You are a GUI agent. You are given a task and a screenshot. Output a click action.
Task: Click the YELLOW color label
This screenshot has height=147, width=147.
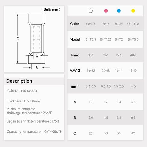click(133, 24)
